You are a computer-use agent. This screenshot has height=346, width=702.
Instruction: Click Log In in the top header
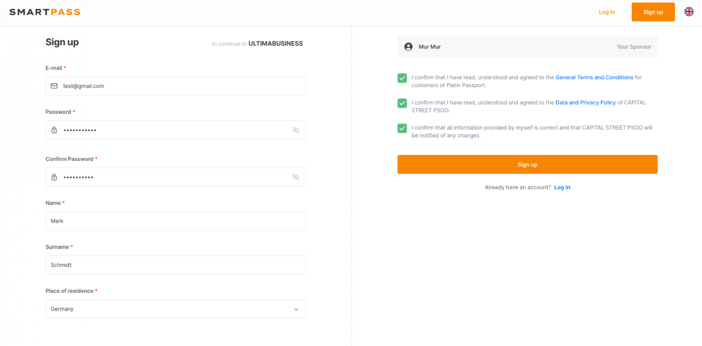click(607, 12)
